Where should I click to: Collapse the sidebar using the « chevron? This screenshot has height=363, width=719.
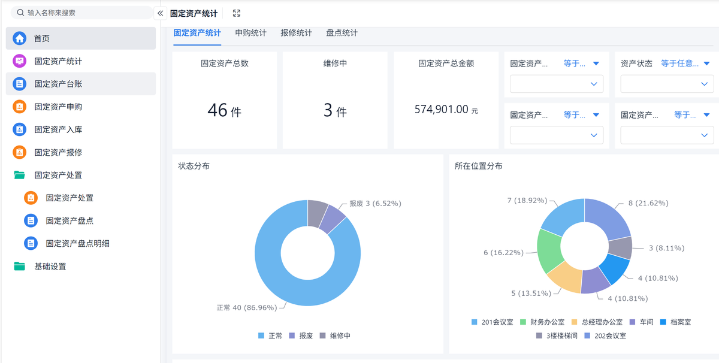[160, 12]
